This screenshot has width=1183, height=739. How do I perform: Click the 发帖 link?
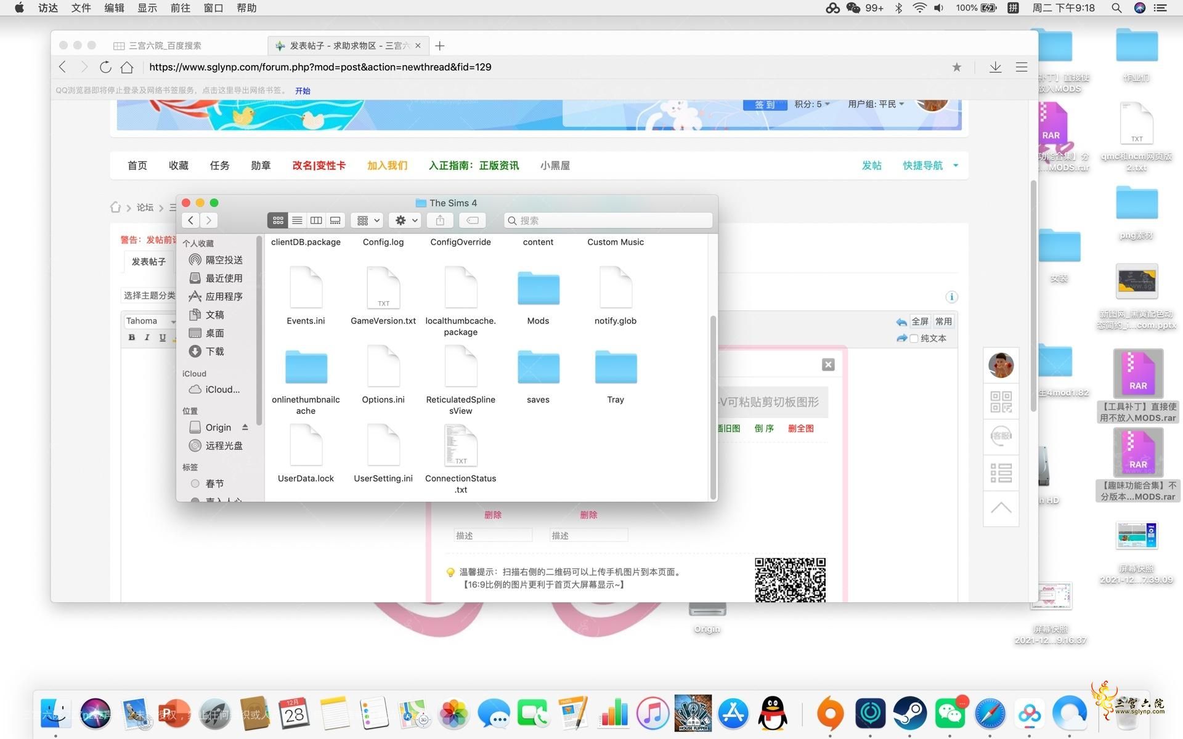[x=871, y=166]
